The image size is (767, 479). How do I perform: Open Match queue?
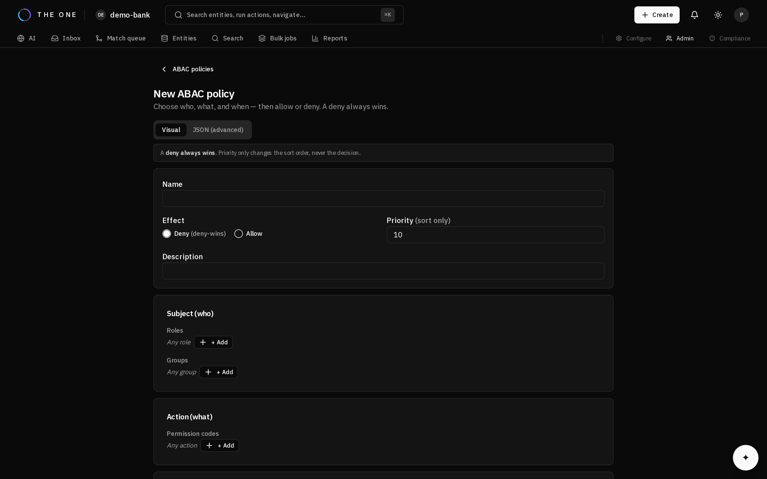tap(121, 38)
